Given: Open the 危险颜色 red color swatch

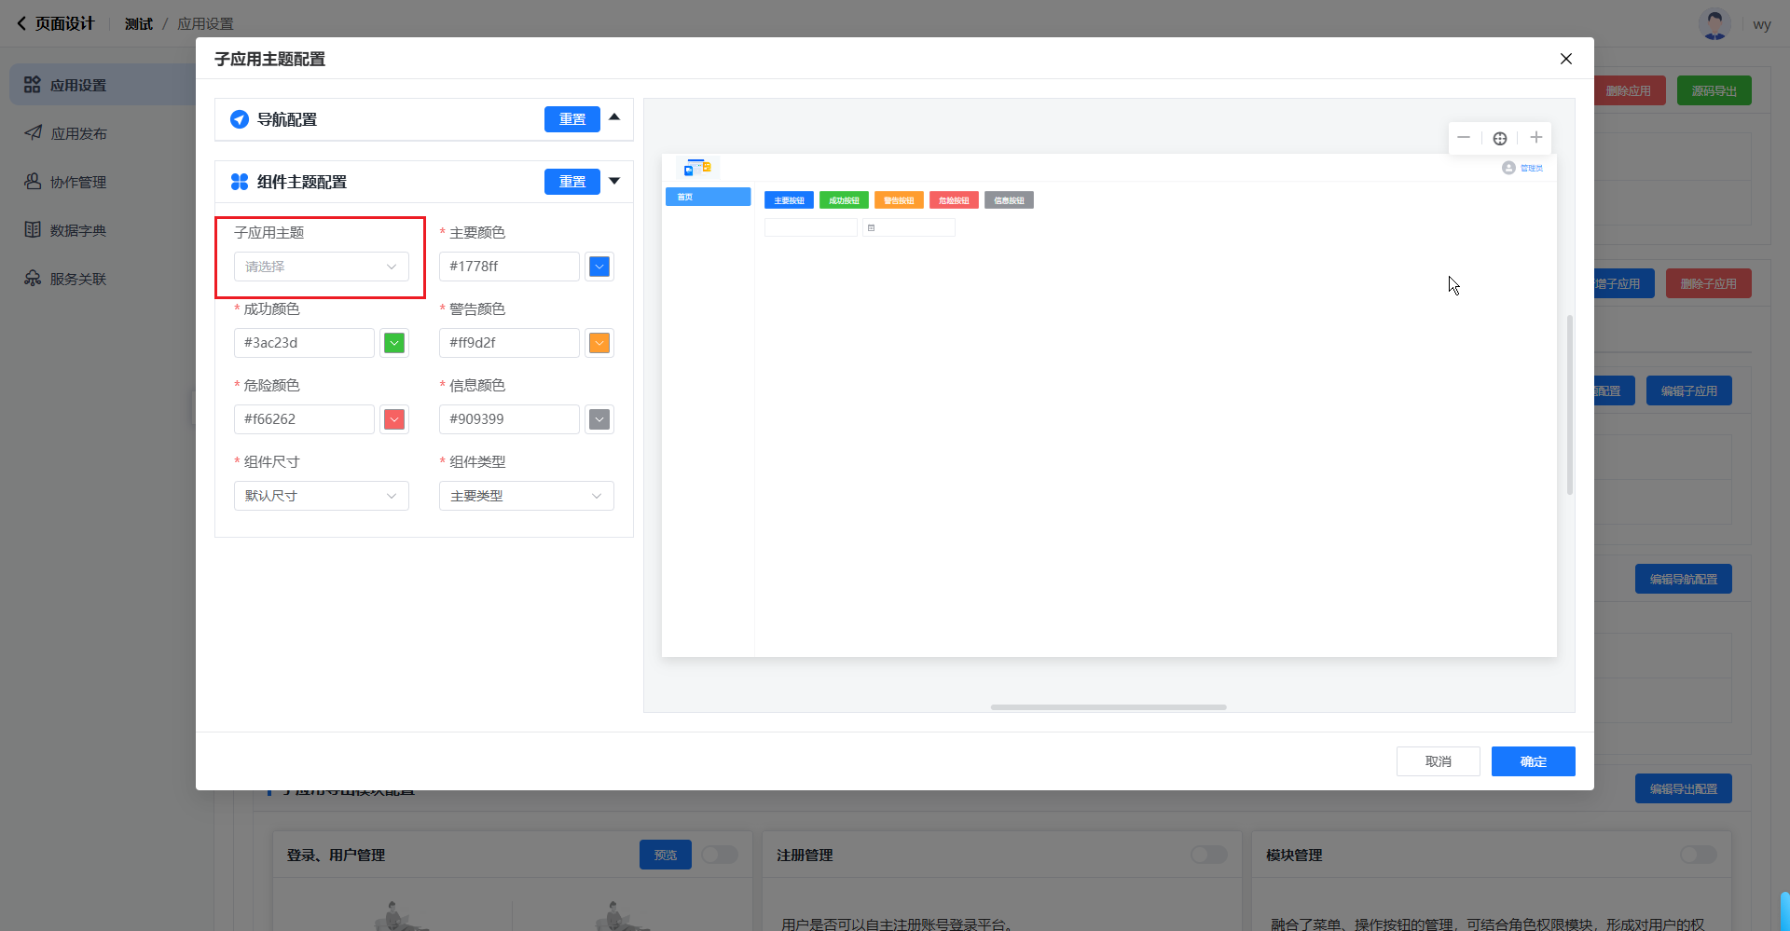Looking at the screenshot, I should coord(394,419).
